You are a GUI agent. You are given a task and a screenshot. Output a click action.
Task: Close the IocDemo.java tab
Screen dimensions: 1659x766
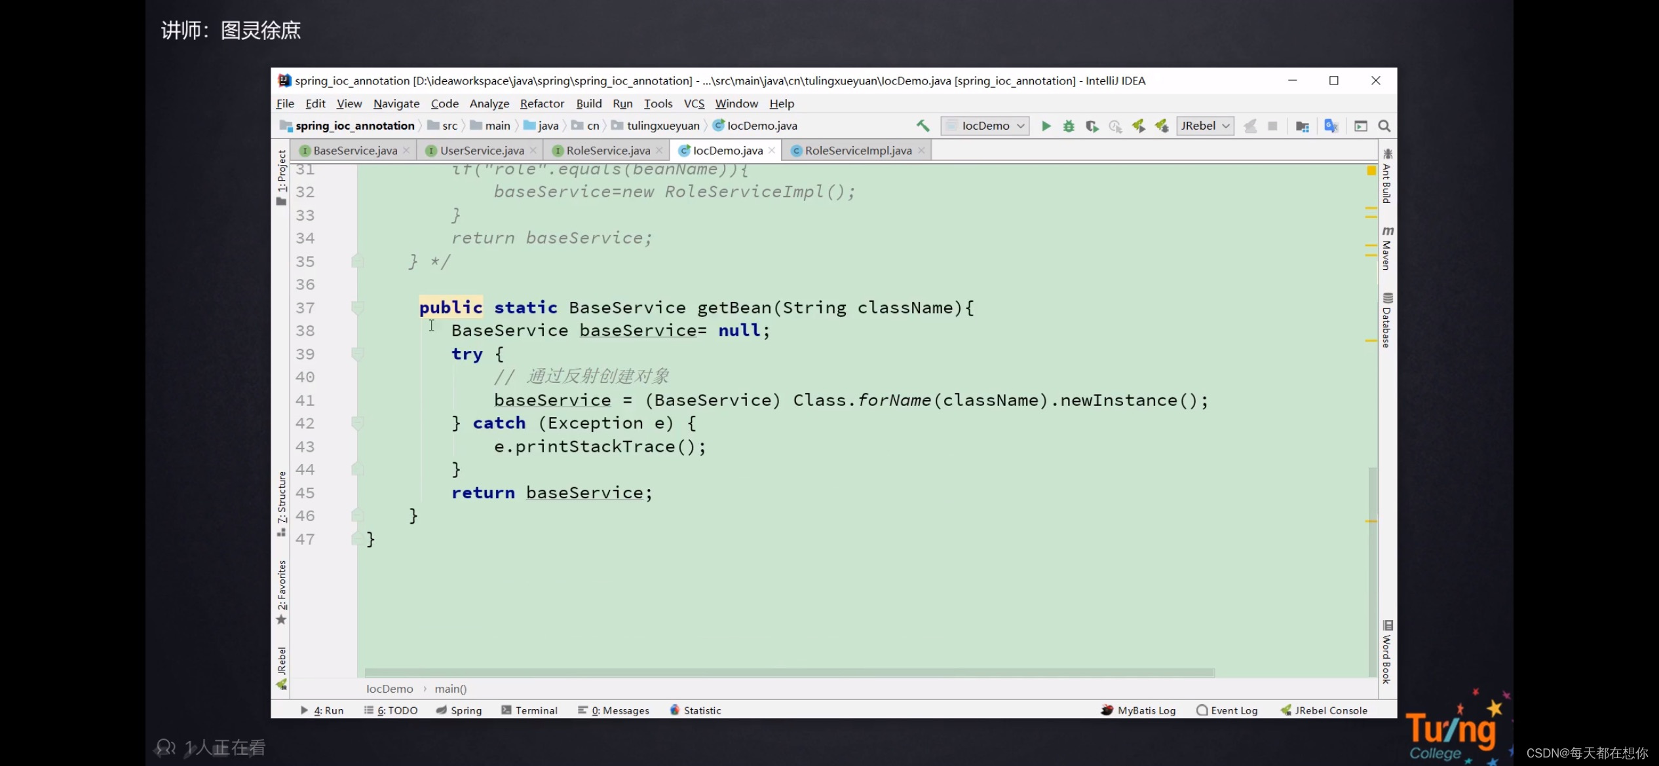tap(772, 151)
